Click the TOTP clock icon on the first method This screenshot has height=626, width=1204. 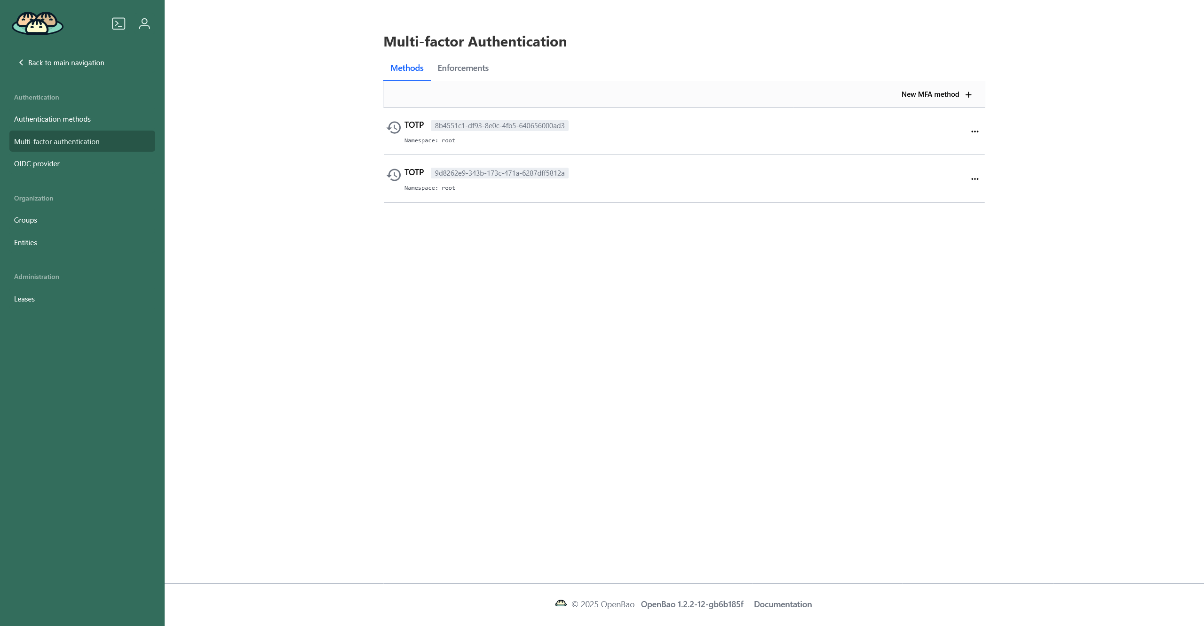pyautogui.click(x=393, y=127)
